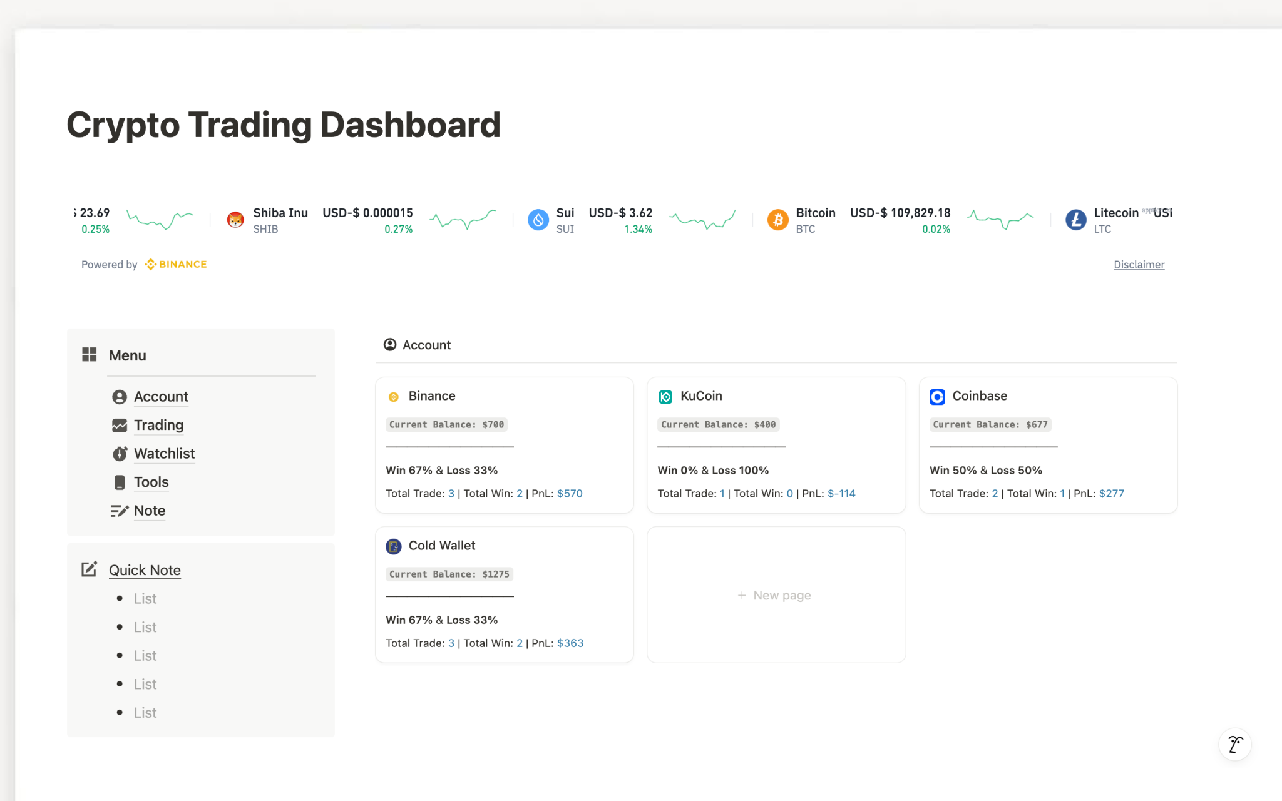This screenshot has height=801, width=1282.
Task: Click the Binance card logo icon
Action: [x=394, y=397]
